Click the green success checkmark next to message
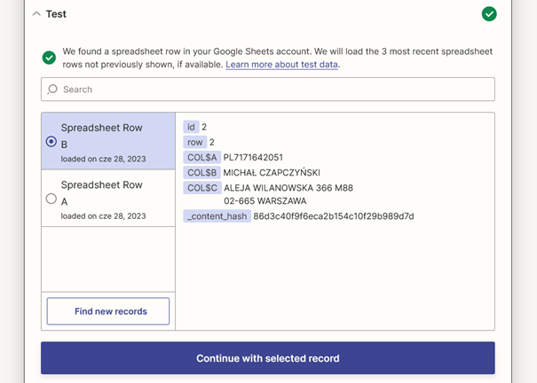The height and width of the screenshot is (383, 537). tap(49, 58)
